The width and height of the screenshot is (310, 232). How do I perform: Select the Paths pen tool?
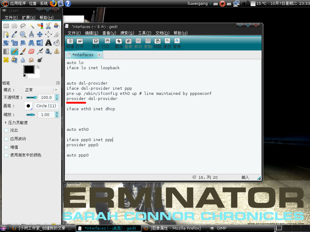6,34
